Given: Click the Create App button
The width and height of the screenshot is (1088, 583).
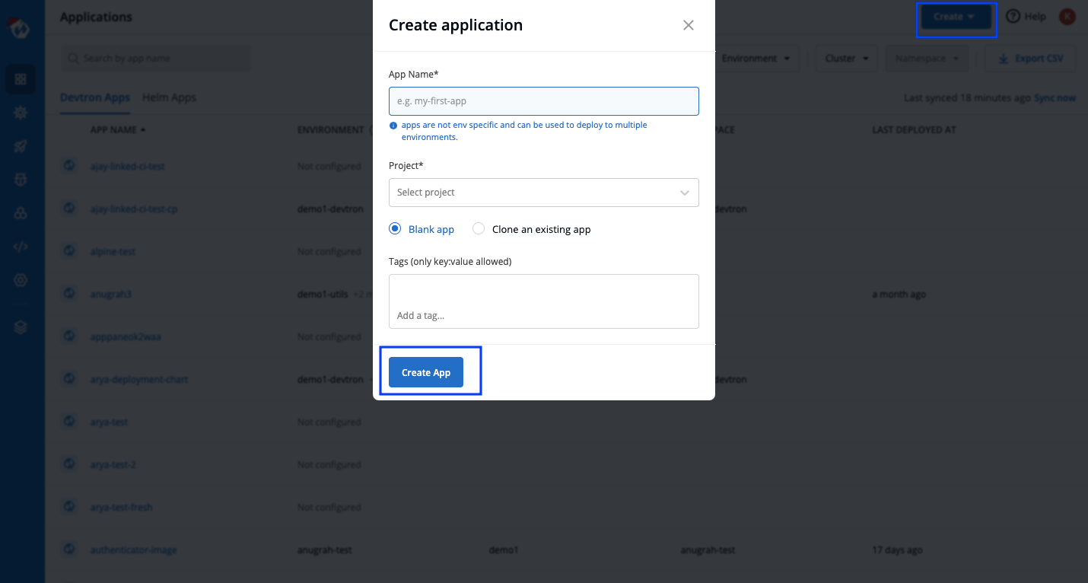Looking at the screenshot, I should point(425,372).
